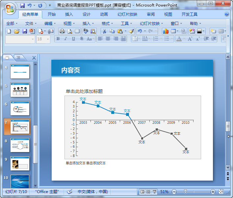Expand numbering list dropdown
Viewport: 233px width, 198px height.
point(161,39)
